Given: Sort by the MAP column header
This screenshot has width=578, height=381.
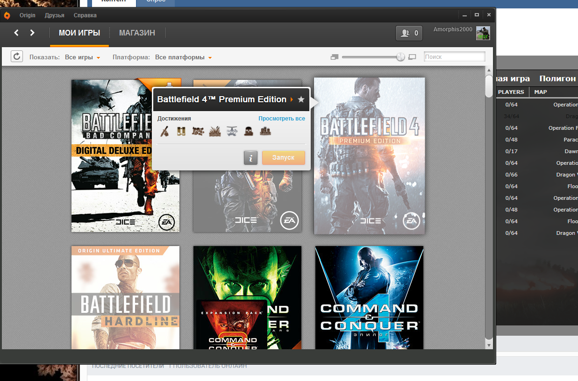Looking at the screenshot, I should pos(541,92).
